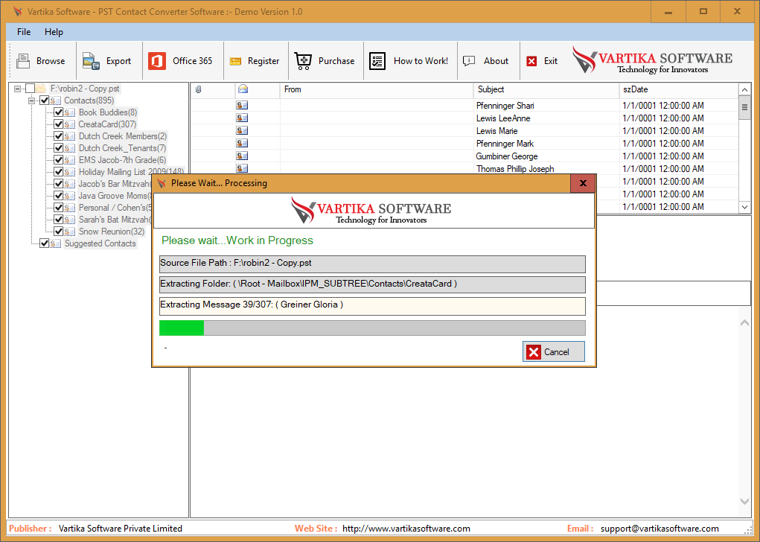Screen dimensions: 760x542
Task: Select the Java Groove Moms folder
Action: coord(115,196)
